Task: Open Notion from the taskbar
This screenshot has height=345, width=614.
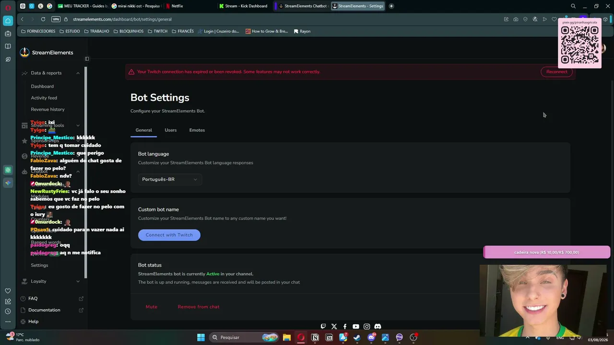Action: point(315,337)
